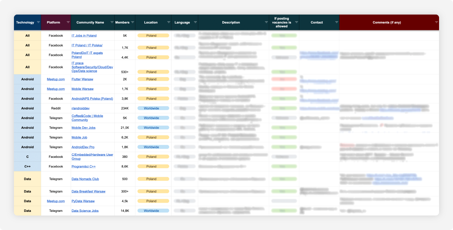Open Worldwide location chip for Mobile Dev Jobs
Image resolution: width=453 pixels, height=230 pixels.
[x=153, y=128]
